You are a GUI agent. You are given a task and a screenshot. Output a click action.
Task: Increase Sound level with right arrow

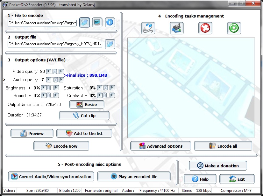tap(56, 95)
